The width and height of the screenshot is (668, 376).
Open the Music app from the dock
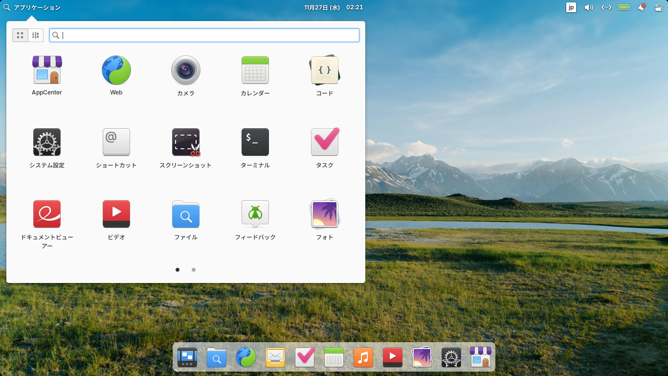pos(363,357)
